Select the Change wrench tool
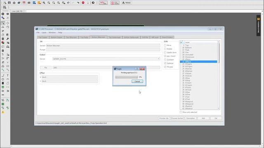Screen dimensions: 264x148 click(7, 39)
